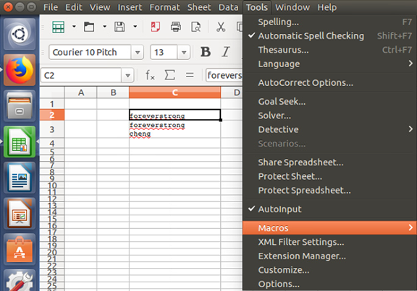Click the formula bar input line
This screenshot has height=291, width=417.
pos(224,75)
